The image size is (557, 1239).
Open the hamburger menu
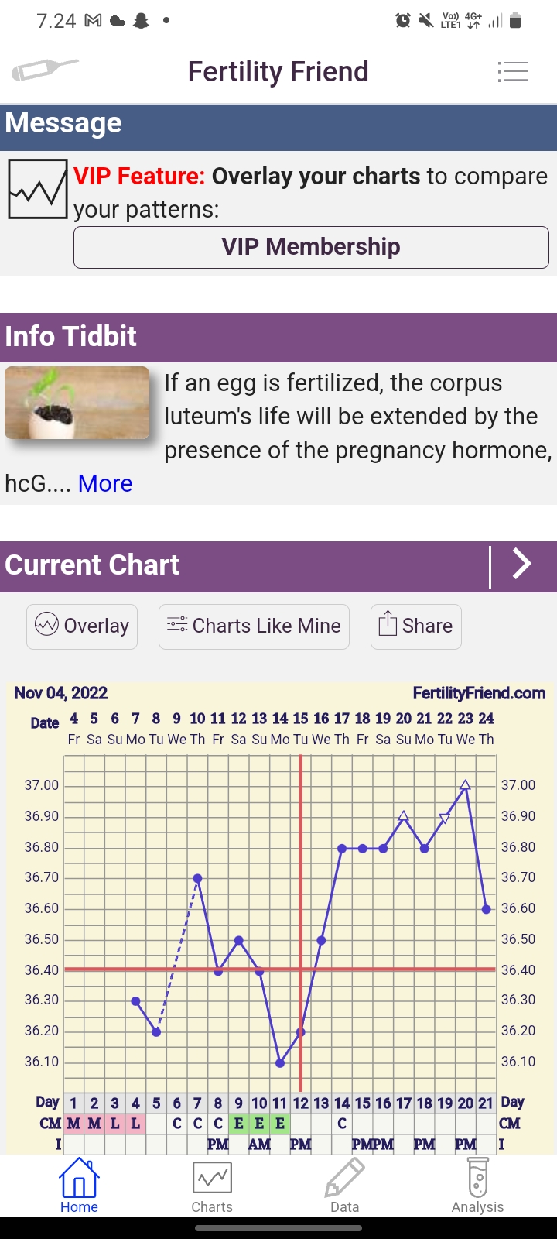click(513, 72)
